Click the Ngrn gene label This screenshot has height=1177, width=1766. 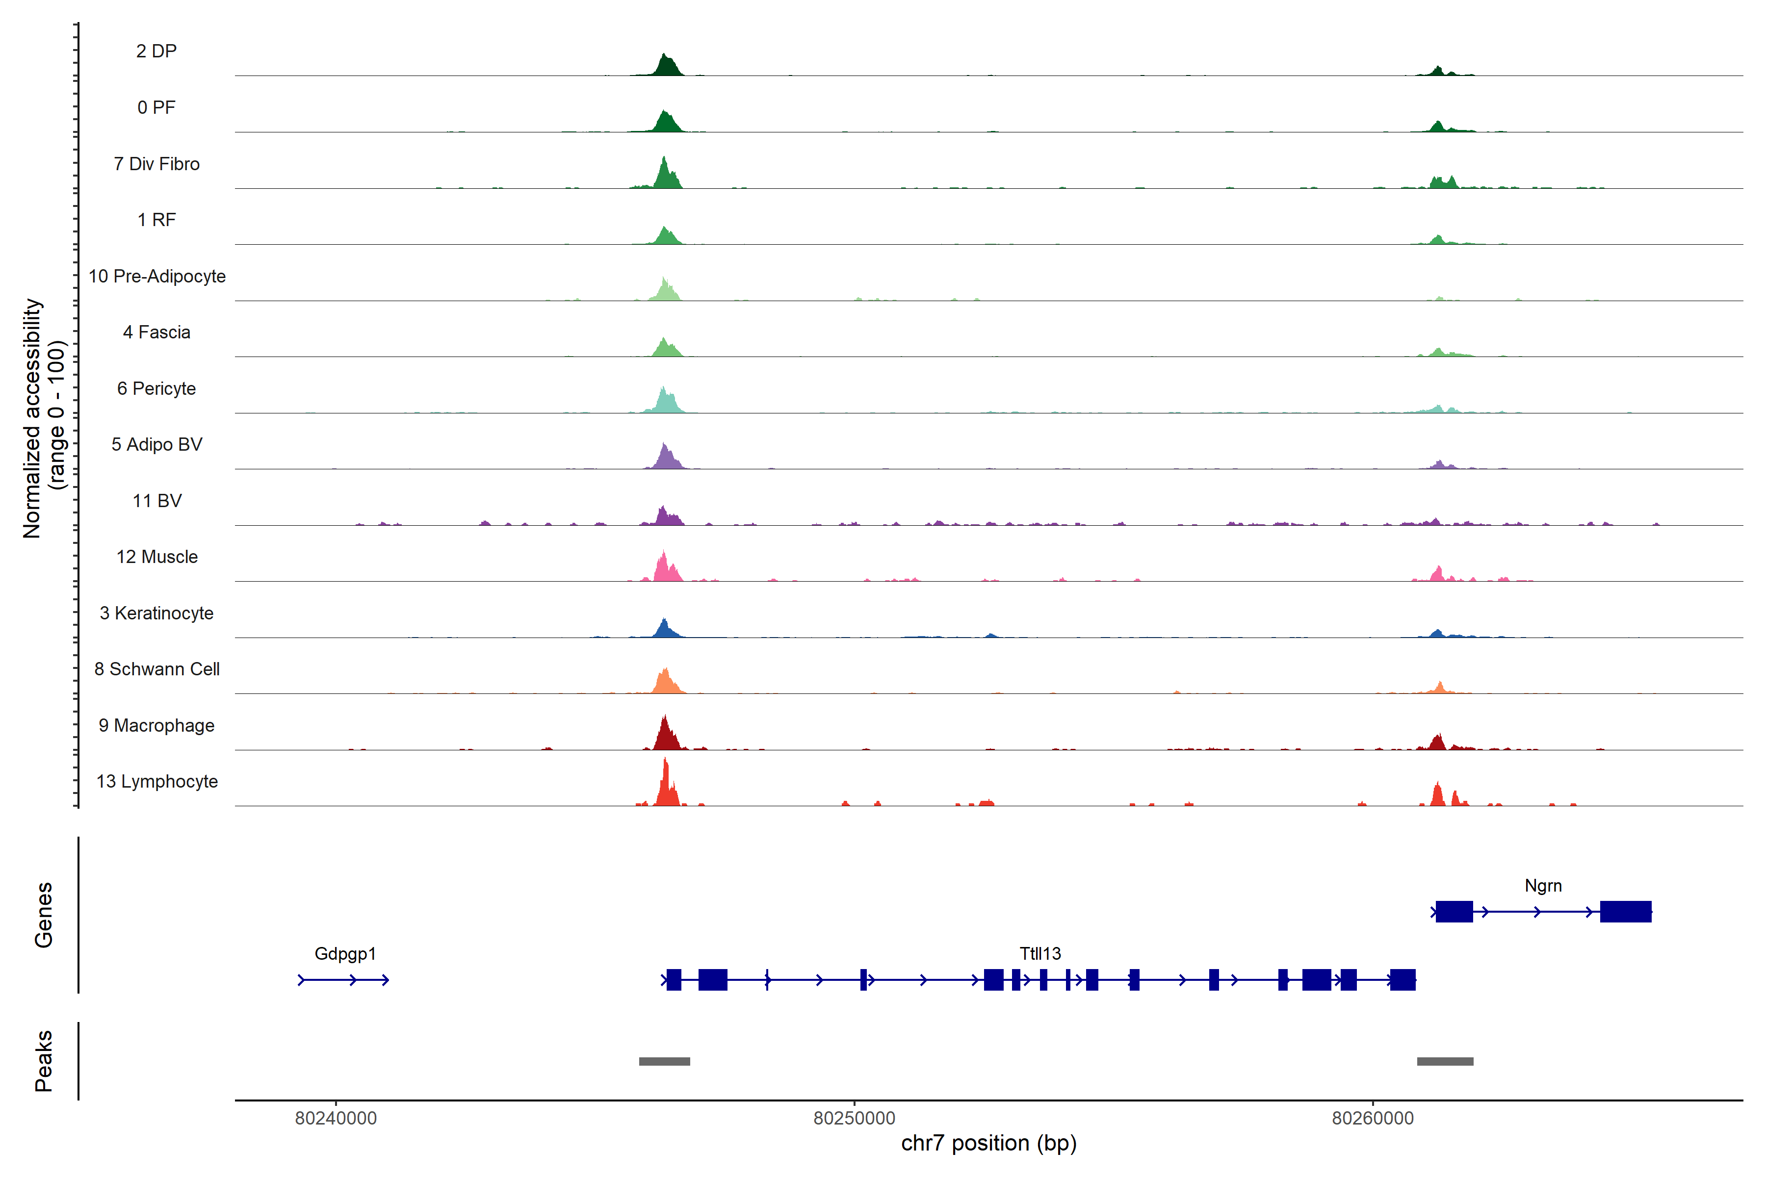click(x=1543, y=886)
